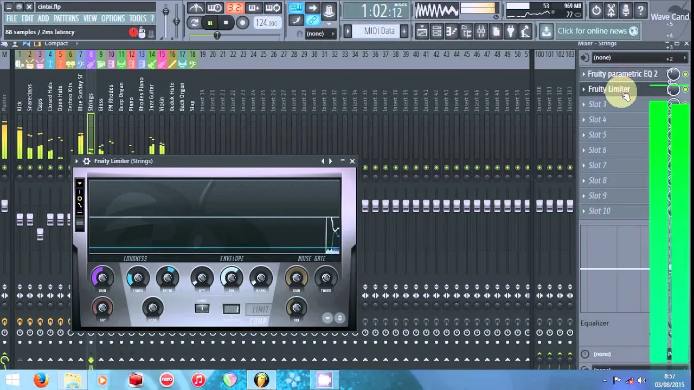Click the plus button beside MIDI Data
The height and width of the screenshot is (390, 694).
pyautogui.click(x=404, y=31)
